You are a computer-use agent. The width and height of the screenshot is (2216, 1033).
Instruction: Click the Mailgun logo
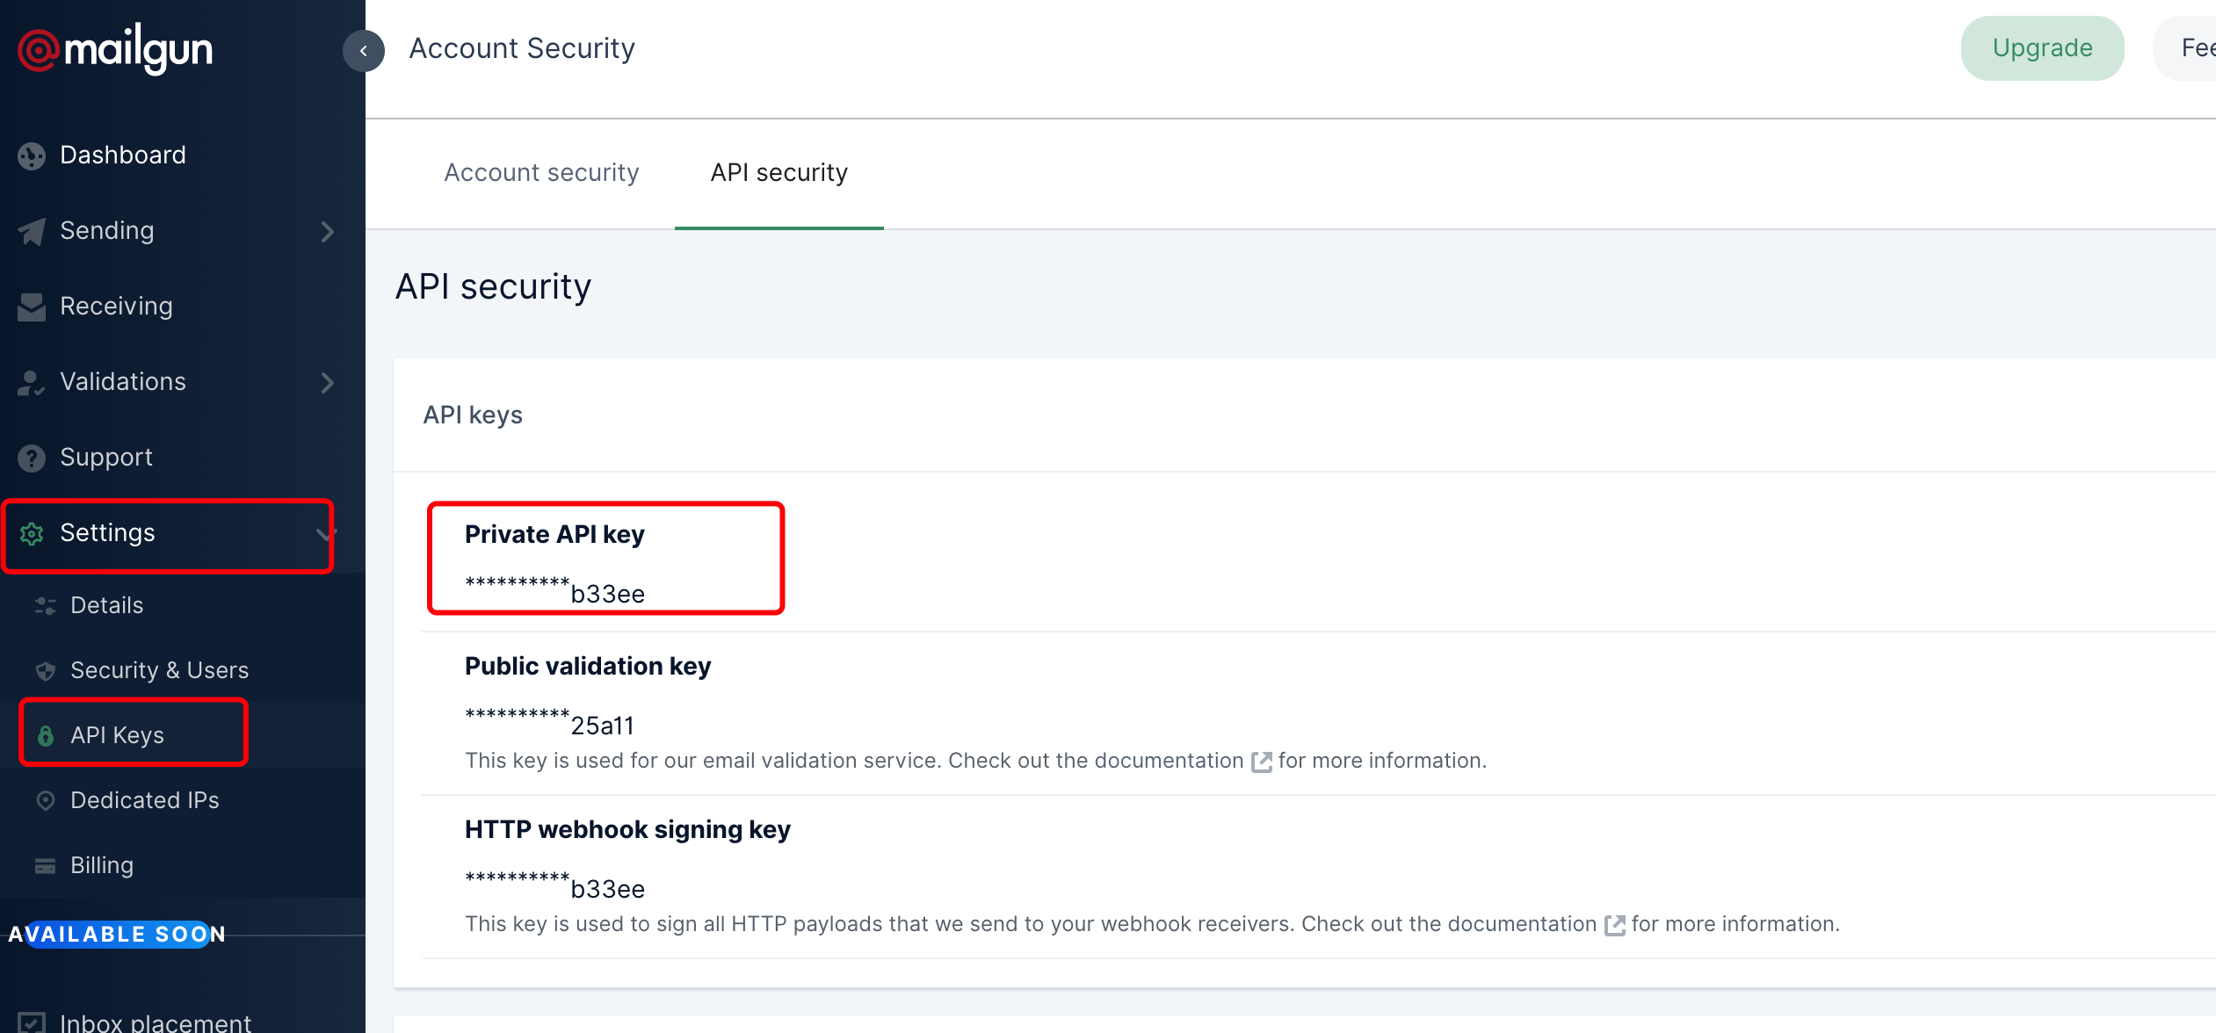[115, 50]
